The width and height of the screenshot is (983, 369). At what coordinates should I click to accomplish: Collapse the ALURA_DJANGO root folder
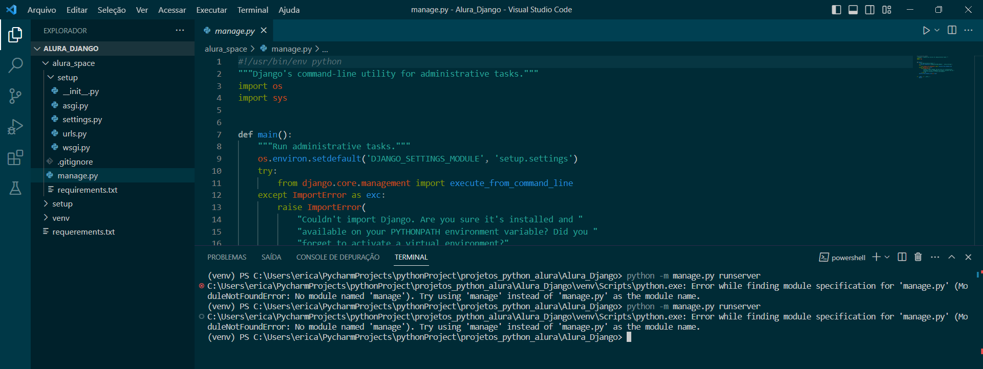pyautogui.click(x=113, y=49)
